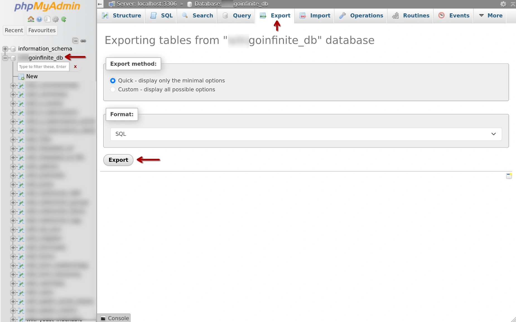The image size is (516, 322).
Task: Clear the table filter with red X
Action: (x=75, y=67)
